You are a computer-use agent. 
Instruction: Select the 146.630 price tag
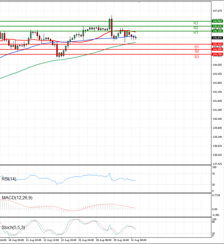217,26
